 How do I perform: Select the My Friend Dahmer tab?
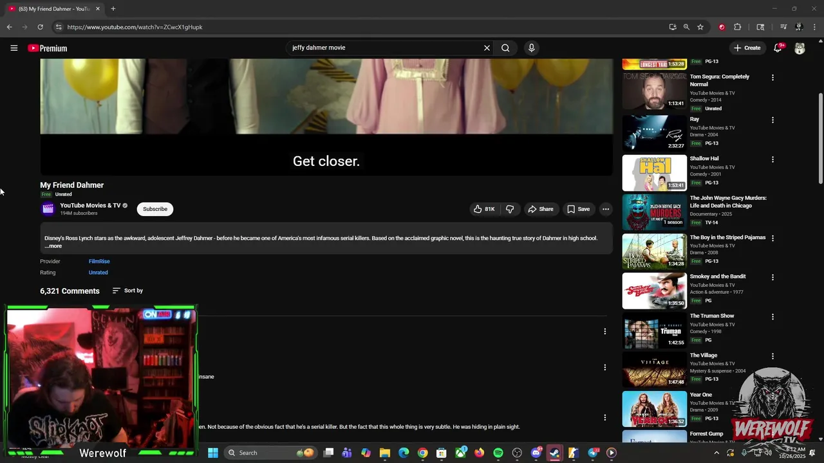point(54,9)
